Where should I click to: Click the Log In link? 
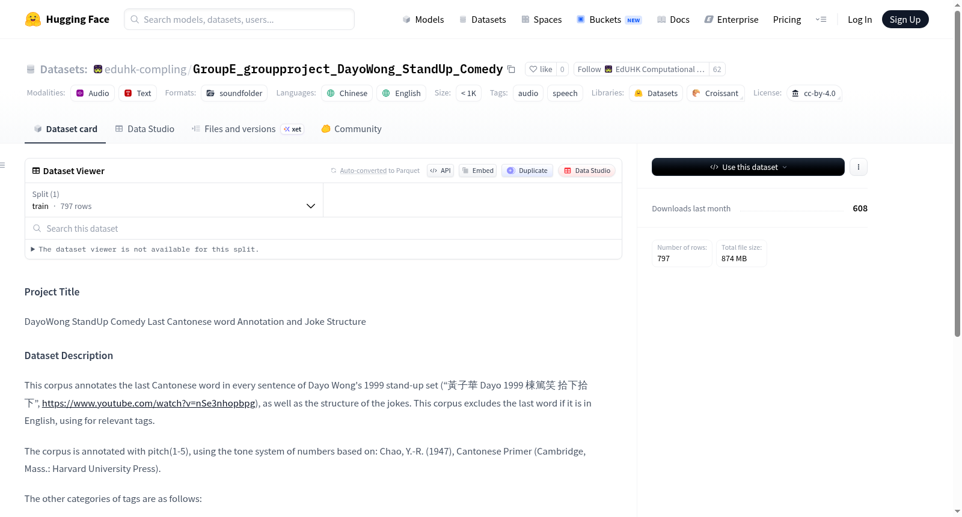[x=860, y=19]
